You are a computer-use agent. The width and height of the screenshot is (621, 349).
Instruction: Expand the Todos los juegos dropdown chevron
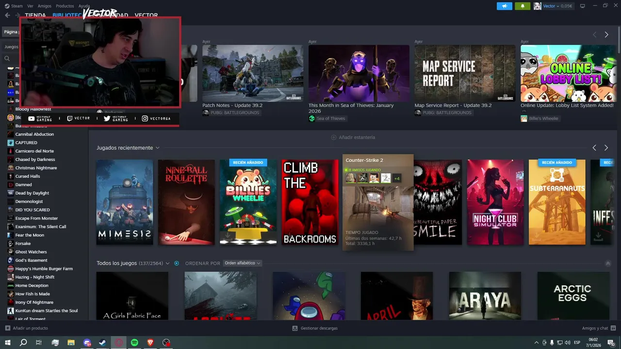[x=167, y=263]
